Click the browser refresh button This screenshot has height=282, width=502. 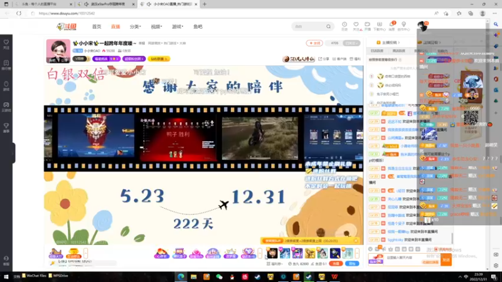[x=19, y=13]
